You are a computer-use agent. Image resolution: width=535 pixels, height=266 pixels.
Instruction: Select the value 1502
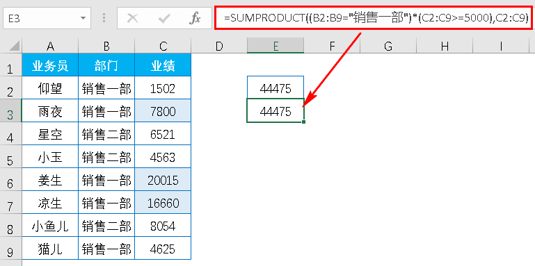pos(163,88)
